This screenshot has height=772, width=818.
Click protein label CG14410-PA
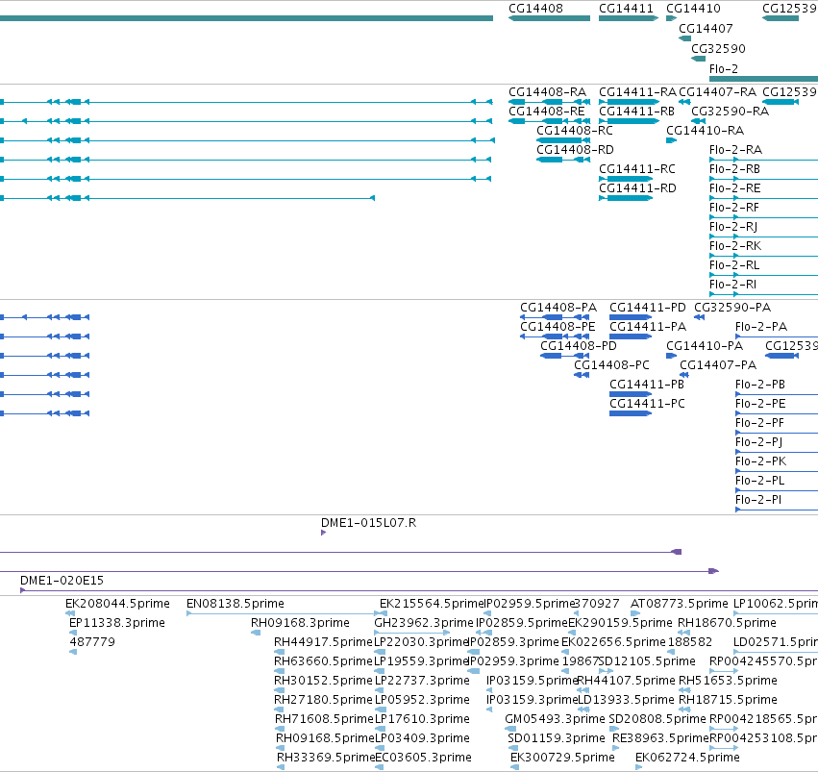coord(705,346)
